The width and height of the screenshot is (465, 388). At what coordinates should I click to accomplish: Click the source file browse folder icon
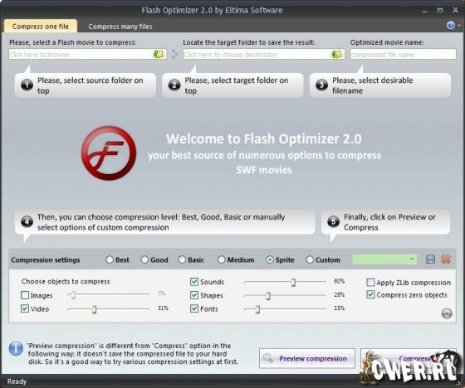click(159, 54)
